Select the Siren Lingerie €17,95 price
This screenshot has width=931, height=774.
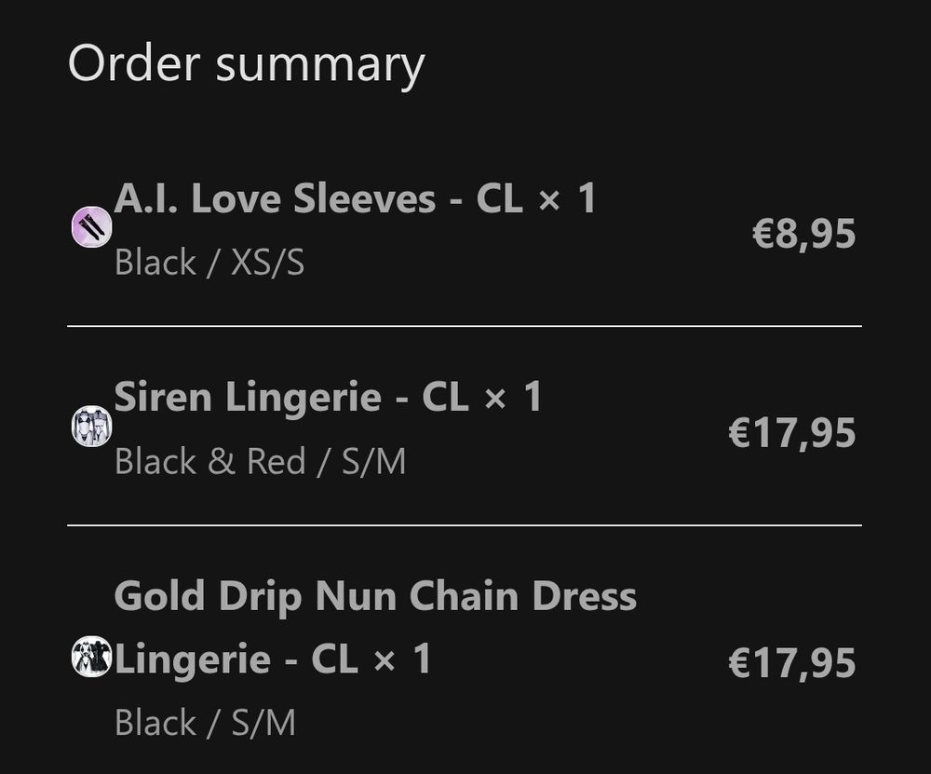[x=792, y=432]
